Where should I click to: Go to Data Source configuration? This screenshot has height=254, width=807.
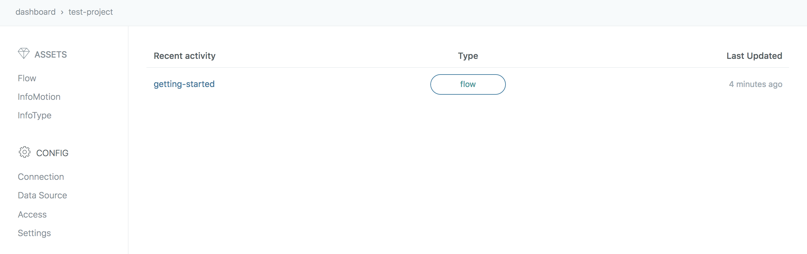[x=43, y=195]
